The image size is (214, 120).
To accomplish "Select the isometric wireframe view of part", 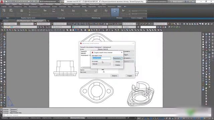I will point(140,94).
